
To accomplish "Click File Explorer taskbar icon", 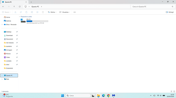I will coord(98,95).
